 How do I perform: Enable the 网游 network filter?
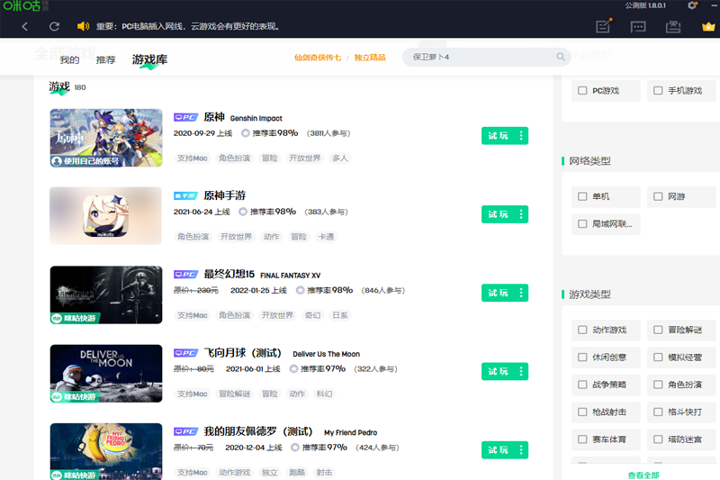658,196
